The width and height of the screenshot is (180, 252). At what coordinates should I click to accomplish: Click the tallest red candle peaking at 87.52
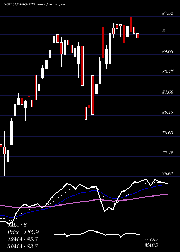pyautogui.click(x=131, y=25)
